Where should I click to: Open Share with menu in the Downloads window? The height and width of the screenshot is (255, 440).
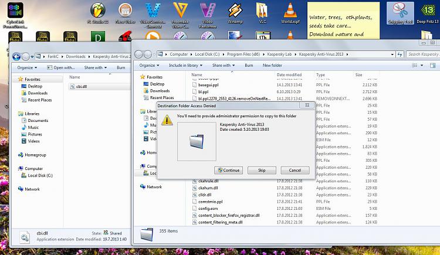(x=96, y=67)
